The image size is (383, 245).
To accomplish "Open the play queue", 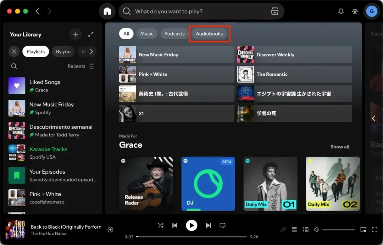I will tap(294, 229).
